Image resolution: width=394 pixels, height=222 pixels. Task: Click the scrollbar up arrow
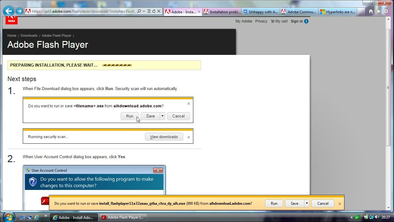click(388, 19)
